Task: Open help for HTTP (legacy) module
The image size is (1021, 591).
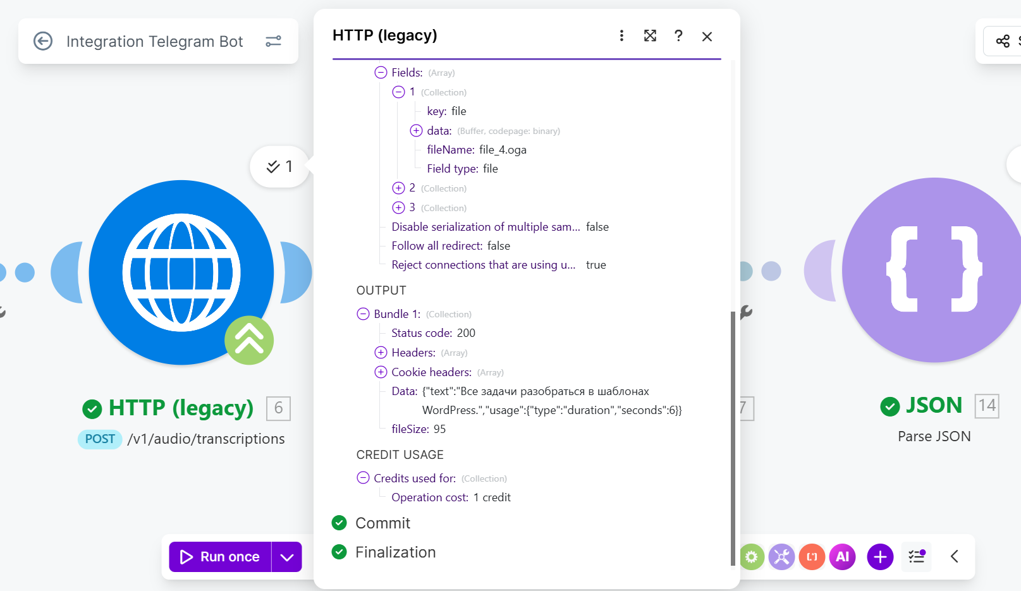Action: (x=678, y=35)
